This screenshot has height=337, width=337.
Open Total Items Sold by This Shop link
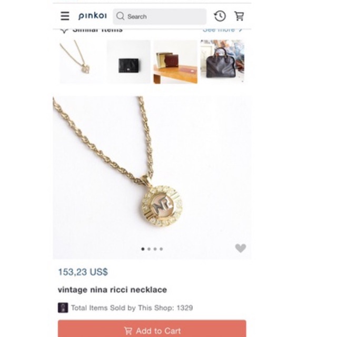point(132,308)
